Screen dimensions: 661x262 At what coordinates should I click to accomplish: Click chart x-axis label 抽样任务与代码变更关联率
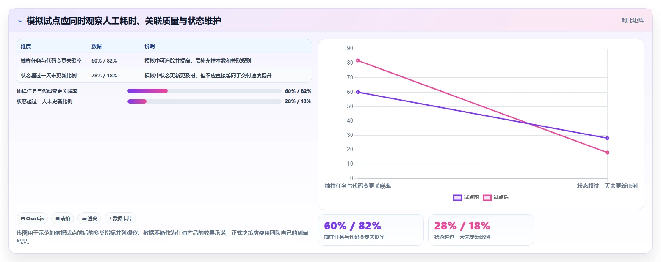(358, 186)
